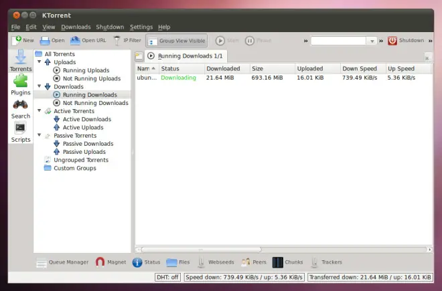
Task: Collapse the Active Torrents group
Action: coord(40,110)
